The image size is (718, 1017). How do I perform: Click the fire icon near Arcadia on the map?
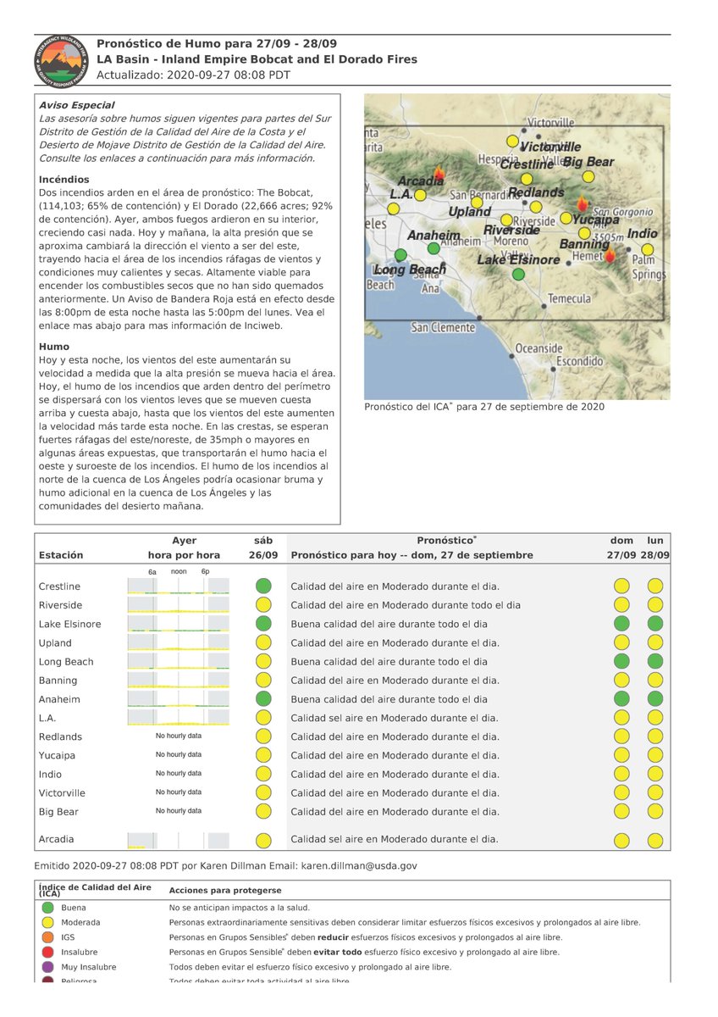coord(439,171)
